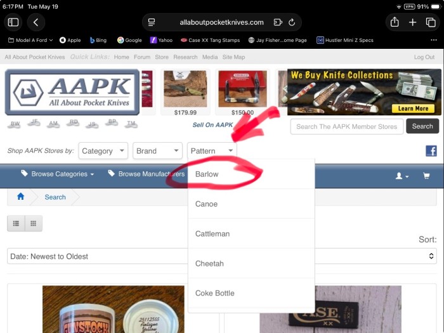Click the Search breadcrumb link
The image size is (444, 333).
pyautogui.click(x=55, y=197)
